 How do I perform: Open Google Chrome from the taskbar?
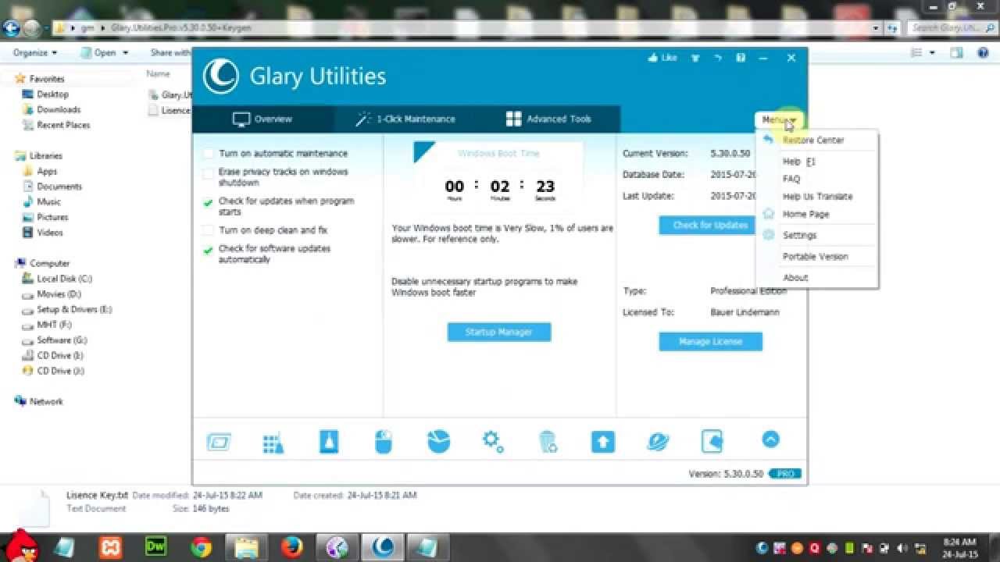point(201,547)
